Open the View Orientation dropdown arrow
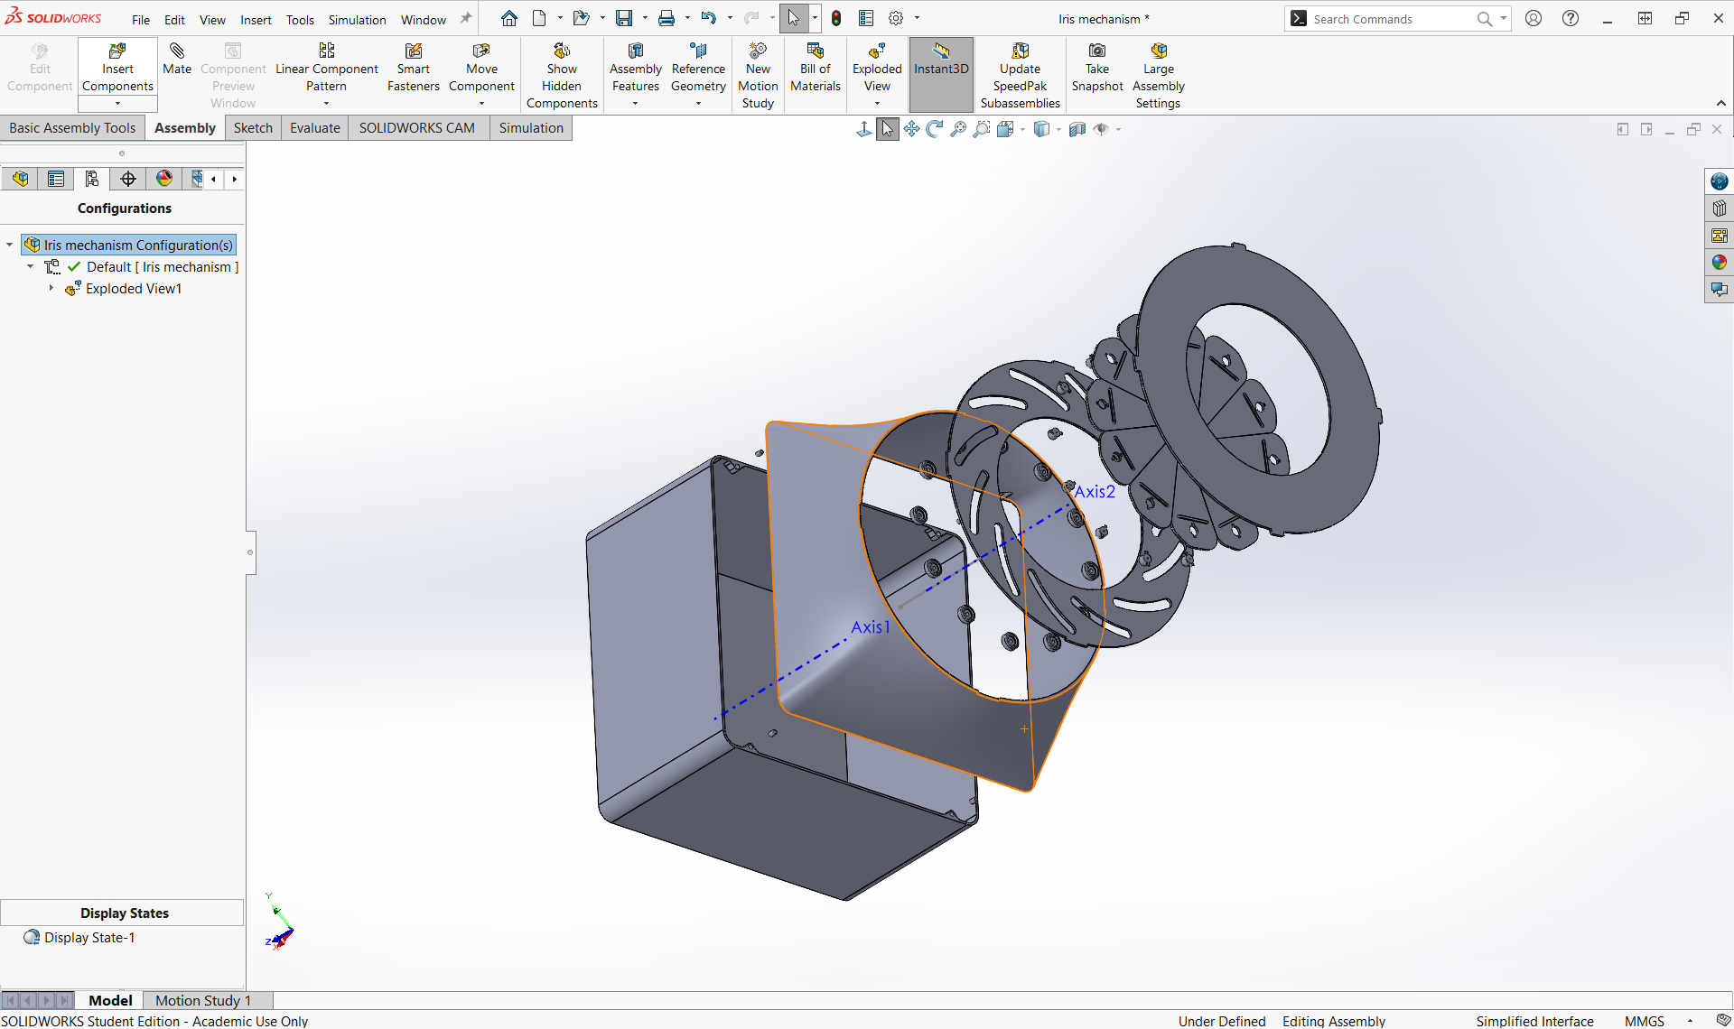Viewport: 1734px width, 1029px height. tap(1022, 130)
